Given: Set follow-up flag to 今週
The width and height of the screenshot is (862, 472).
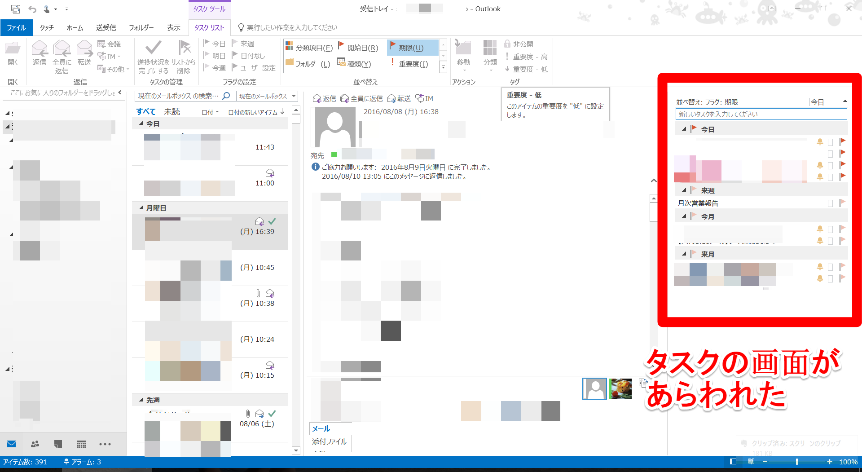Looking at the screenshot, I should coord(214,68).
